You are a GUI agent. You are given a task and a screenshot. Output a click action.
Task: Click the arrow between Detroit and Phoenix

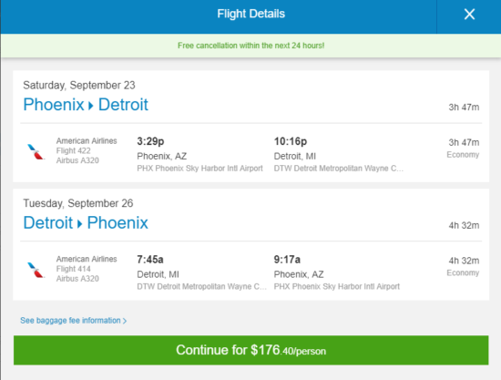click(x=80, y=224)
